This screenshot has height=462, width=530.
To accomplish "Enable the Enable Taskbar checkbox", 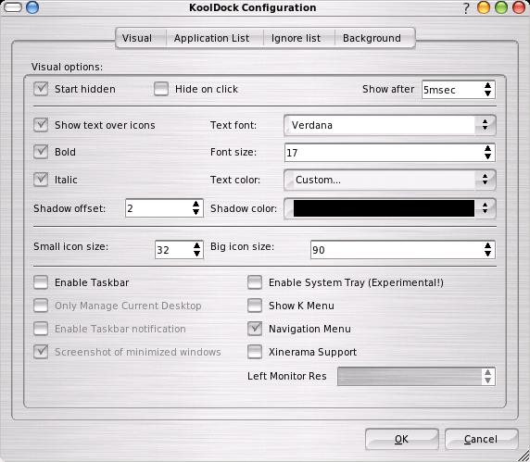I will (x=41, y=282).
